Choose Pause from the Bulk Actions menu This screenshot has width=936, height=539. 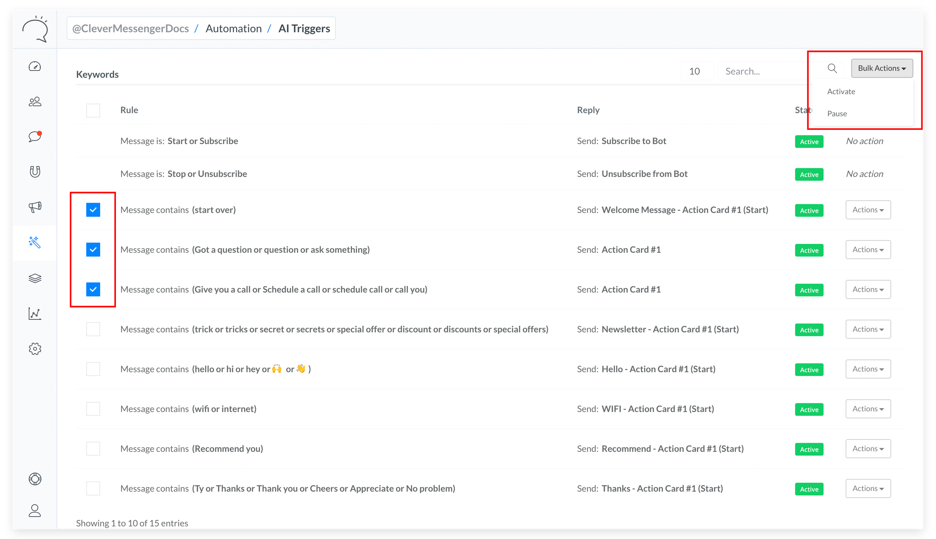point(837,114)
